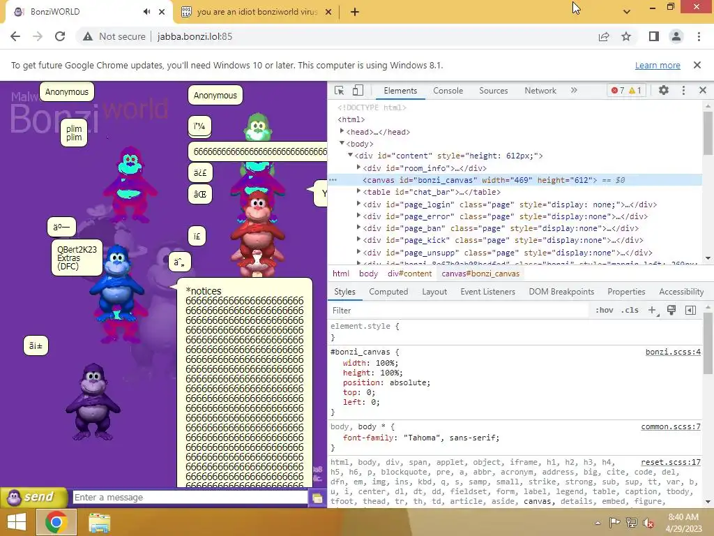Collapse the body element node

tap(342, 143)
